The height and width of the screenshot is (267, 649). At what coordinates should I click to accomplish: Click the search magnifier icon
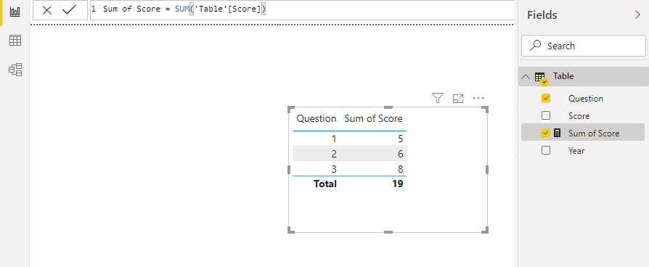coord(535,45)
